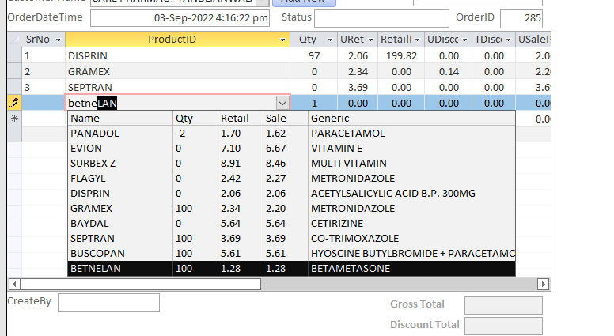Select SEPTRAN in the dropdown list

pyautogui.click(x=291, y=239)
